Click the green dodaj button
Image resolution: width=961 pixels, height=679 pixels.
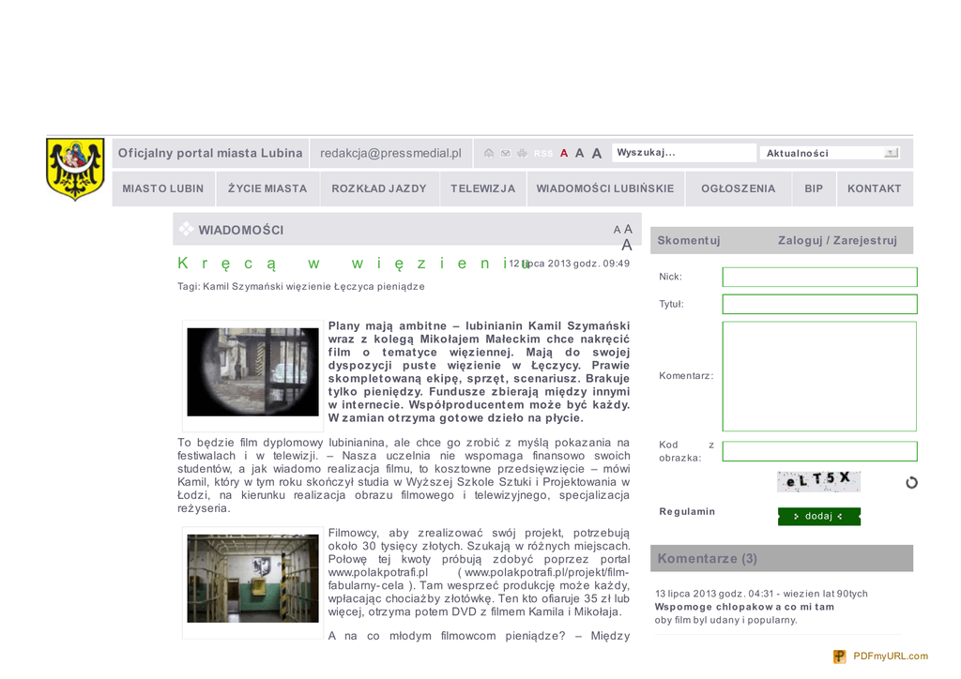click(818, 516)
